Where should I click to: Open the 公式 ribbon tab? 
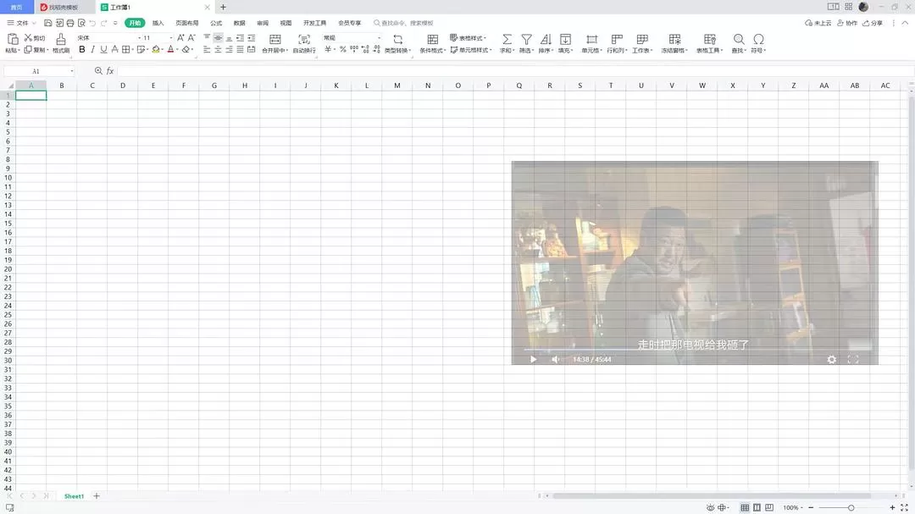(216, 23)
